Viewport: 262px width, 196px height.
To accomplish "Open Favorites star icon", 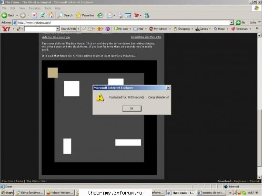I will [x=78, y=15].
